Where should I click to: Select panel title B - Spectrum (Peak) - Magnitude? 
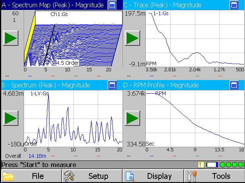[x=46, y=85]
